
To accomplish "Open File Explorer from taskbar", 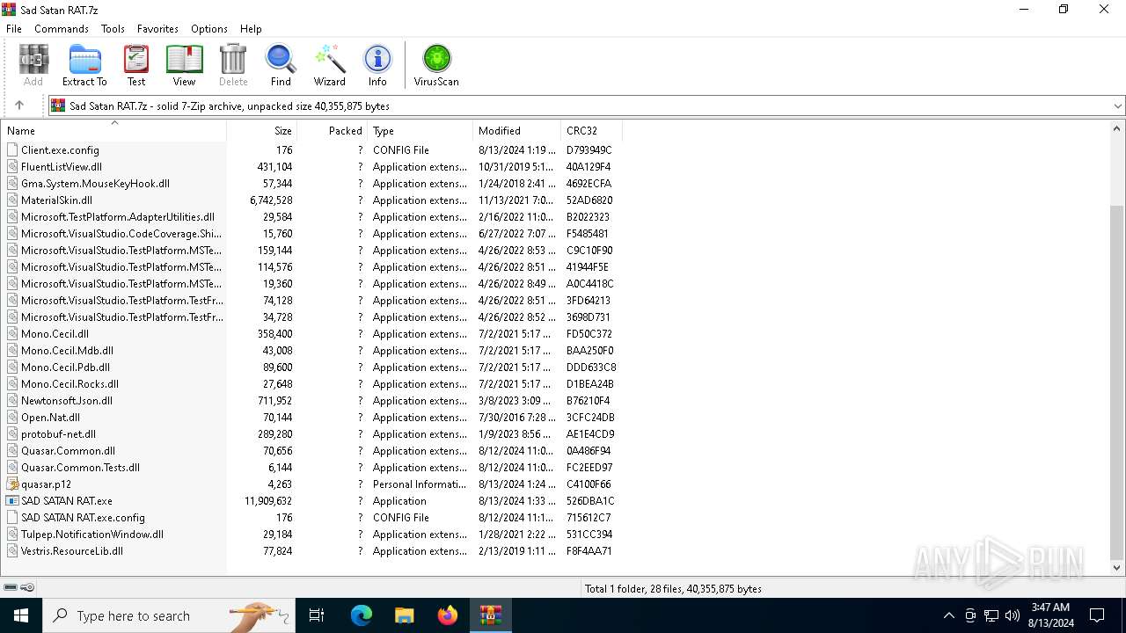I will tap(404, 615).
